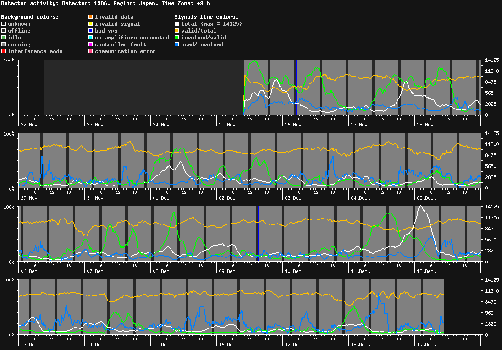The width and height of the screenshot is (502, 350).
Task: Click the running legend label text
Action: click(19, 44)
